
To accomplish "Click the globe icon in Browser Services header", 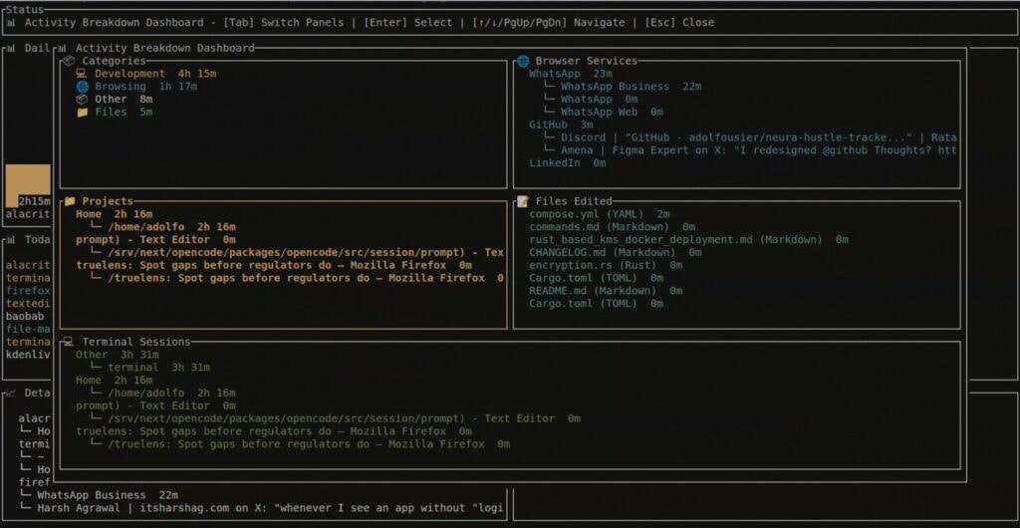I will pos(523,61).
